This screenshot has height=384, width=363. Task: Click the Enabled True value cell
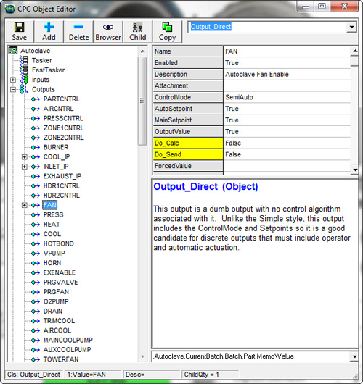point(287,63)
